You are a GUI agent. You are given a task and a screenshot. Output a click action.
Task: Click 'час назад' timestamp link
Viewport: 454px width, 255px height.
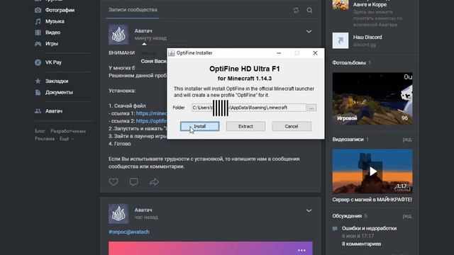[x=146, y=217]
